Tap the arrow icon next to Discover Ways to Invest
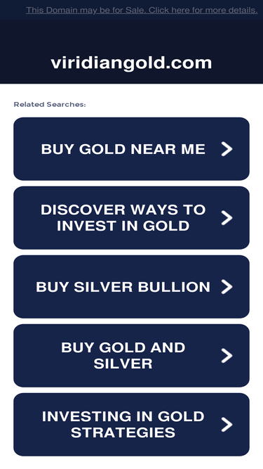The image size is (263, 469). (227, 218)
